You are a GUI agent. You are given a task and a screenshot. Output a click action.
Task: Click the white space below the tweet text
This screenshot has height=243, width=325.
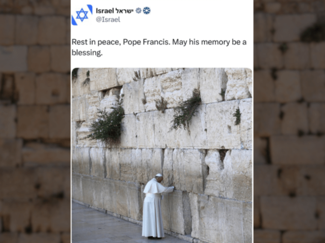click(x=162, y=62)
